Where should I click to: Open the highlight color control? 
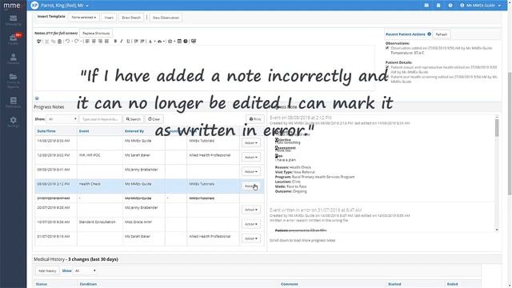(160, 42)
